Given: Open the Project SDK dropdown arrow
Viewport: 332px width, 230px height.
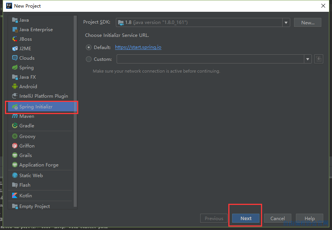Looking at the screenshot, I should [286, 22].
